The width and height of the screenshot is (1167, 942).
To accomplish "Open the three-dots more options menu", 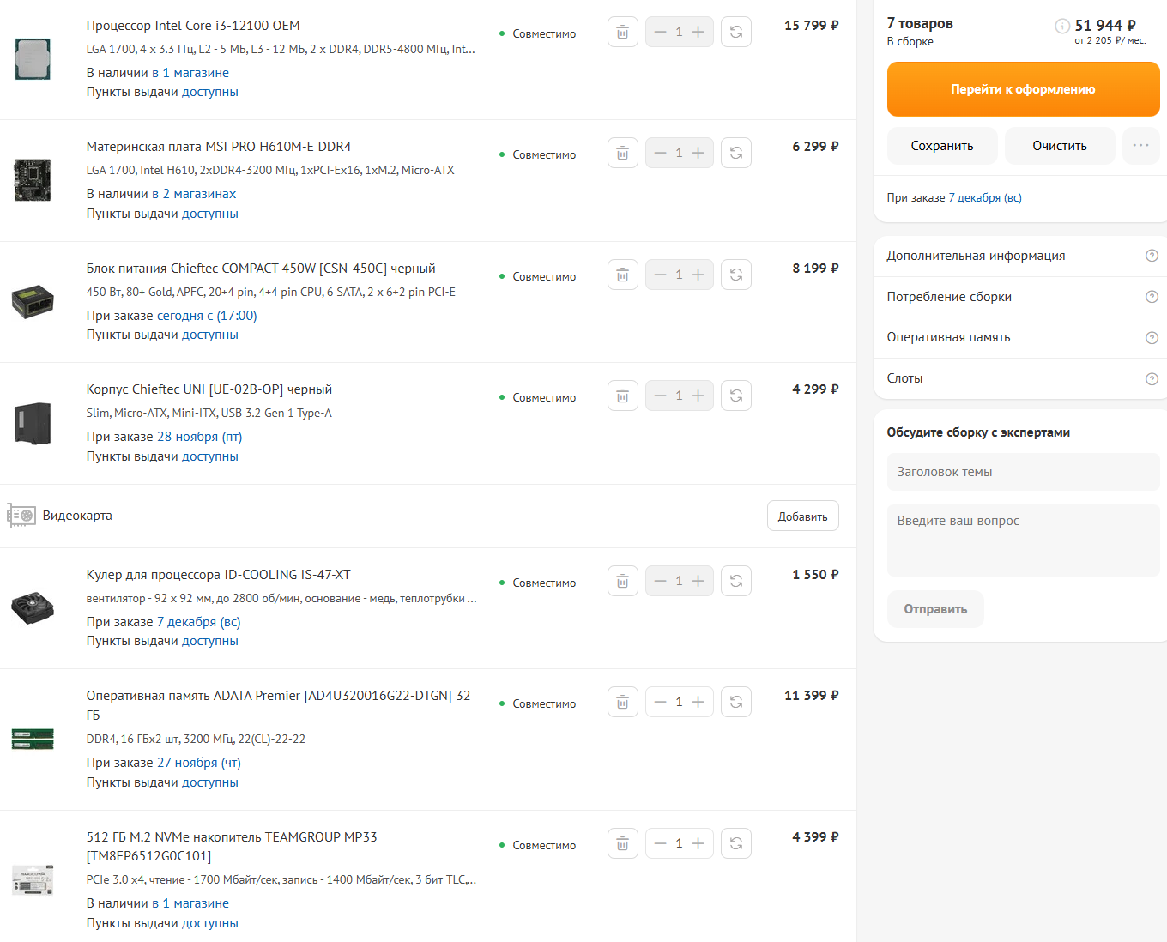I will (x=1140, y=146).
